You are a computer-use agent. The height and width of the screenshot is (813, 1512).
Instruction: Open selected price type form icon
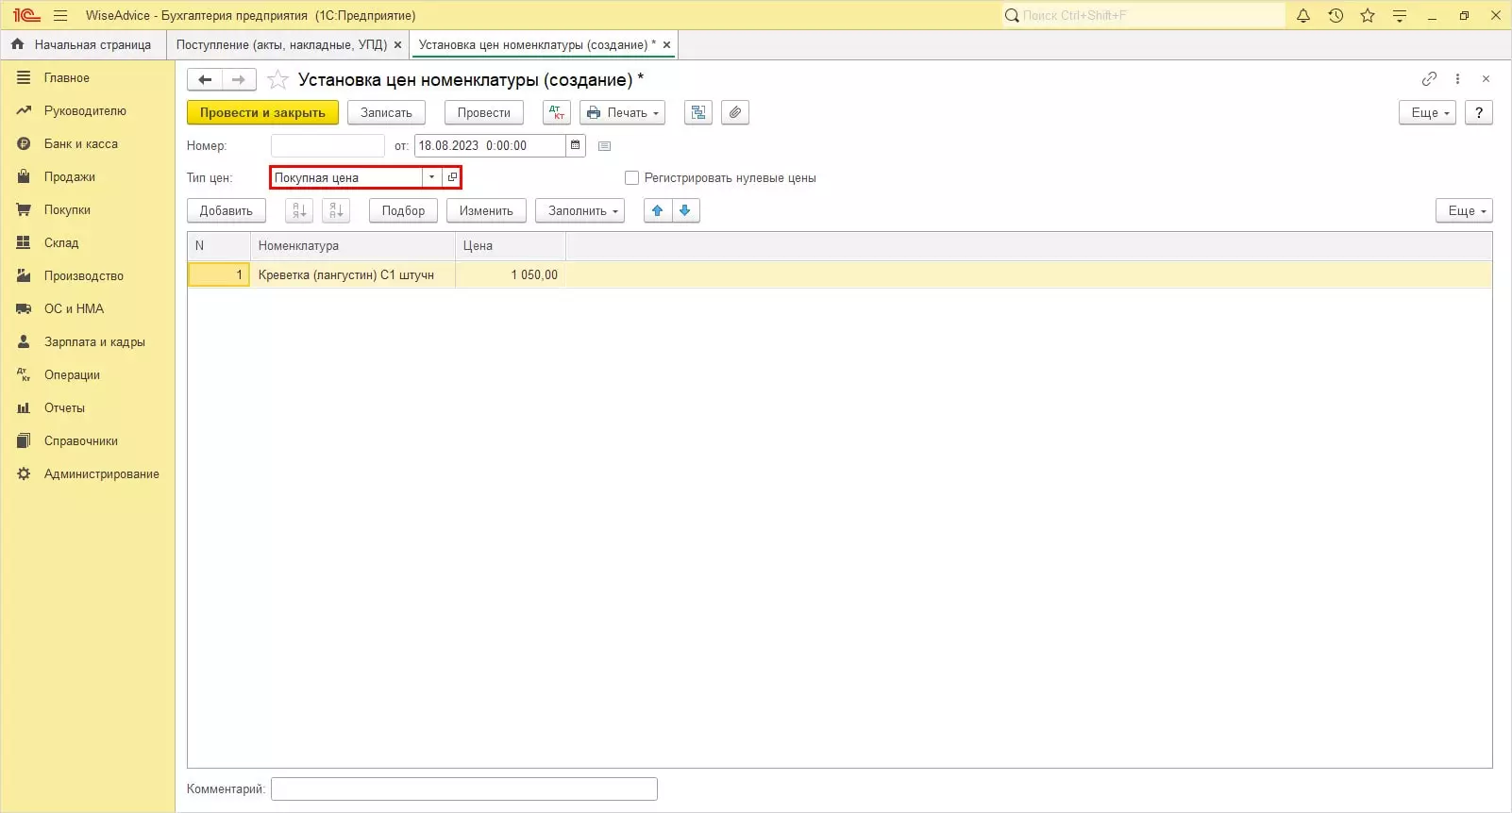click(452, 177)
